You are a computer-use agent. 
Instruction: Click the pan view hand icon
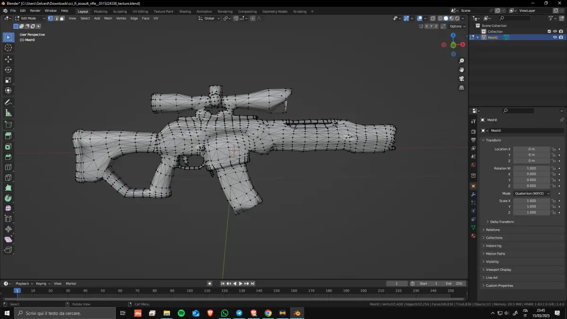pyautogui.click(x=462, y=70)
